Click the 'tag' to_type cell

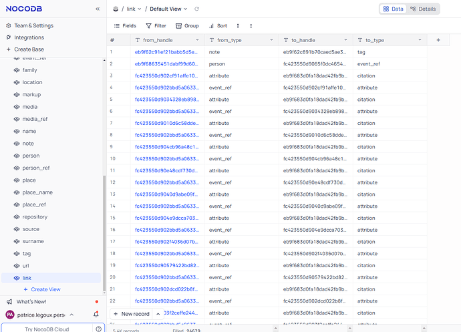coord(390,52)
